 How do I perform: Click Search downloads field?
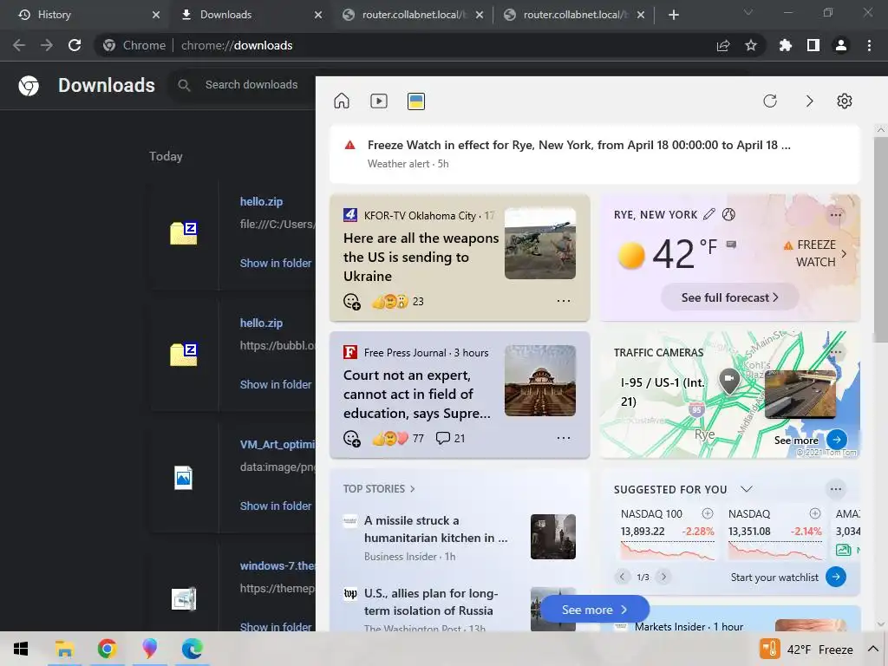click(251, 85)
